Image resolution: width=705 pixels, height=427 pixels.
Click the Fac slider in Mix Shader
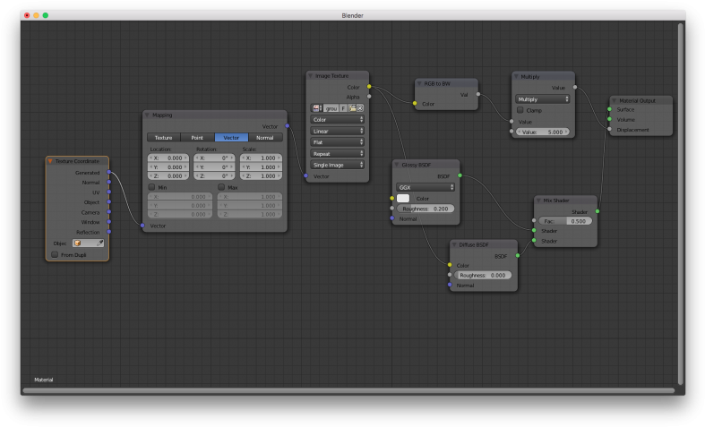coord(564,220)
